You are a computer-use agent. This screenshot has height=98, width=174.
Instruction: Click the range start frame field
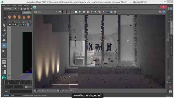coord(8,87)
